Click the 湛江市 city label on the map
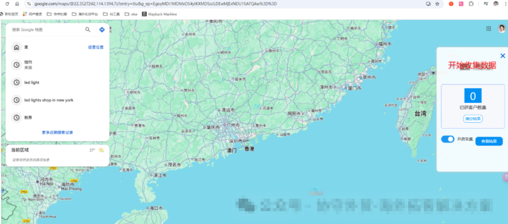This screenshot has width=508, height=224. pyautogui.click(x=160, y=176)
